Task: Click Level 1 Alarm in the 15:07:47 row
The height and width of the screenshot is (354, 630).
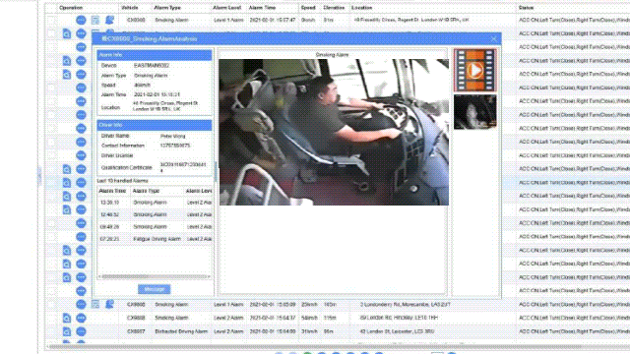Action: pyautogui.click(x=228, y=20)
